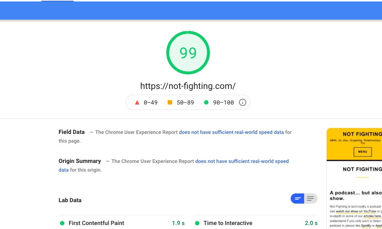
Task: Click the info icon beside the score legend
Action: 243,103
